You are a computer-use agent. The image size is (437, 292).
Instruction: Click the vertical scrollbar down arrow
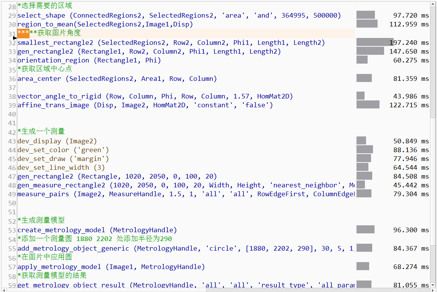[433, 284]
